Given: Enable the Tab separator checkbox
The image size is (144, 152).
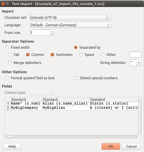Looking at the screenshot, I should (x=10, y=55).
